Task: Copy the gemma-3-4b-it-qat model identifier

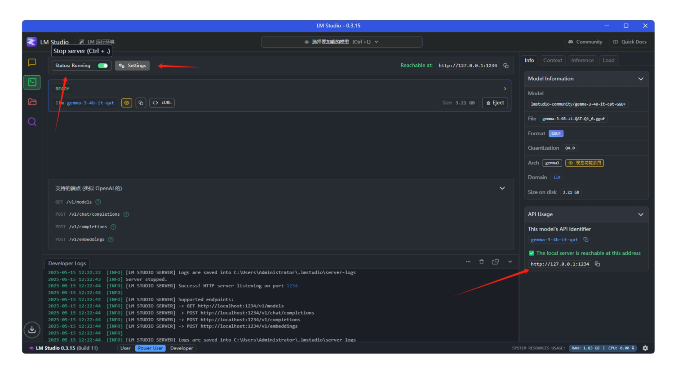Action: 141,103
